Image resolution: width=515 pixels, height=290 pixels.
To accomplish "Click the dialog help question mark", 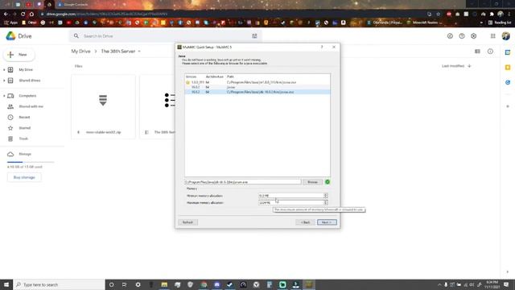I will (322, 47).
